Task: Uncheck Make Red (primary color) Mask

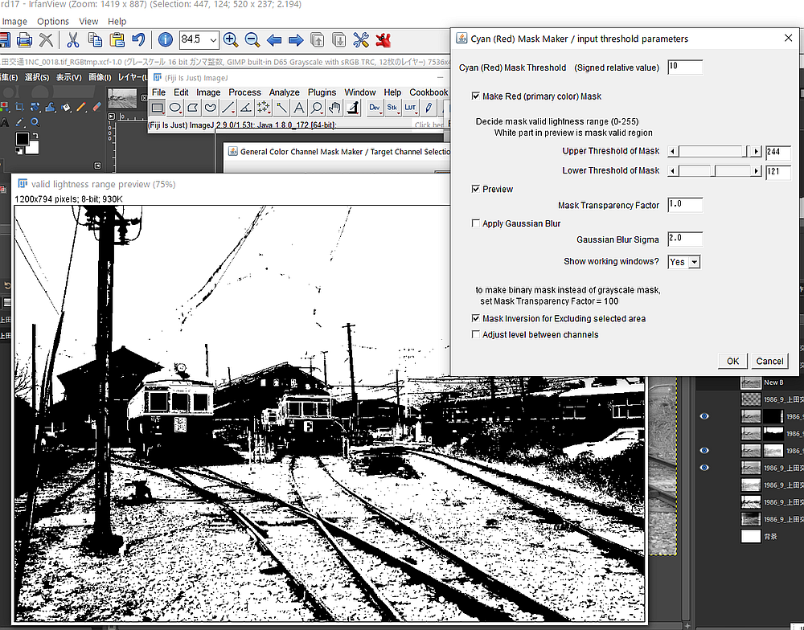Action: [477, 96]
